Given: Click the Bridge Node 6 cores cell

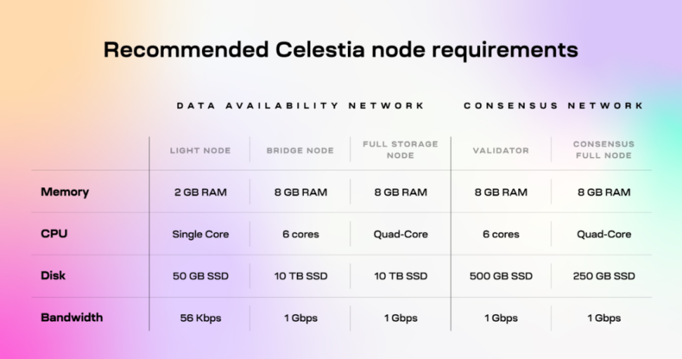Looking at the screenshot, I should click(x=300, y=234).
